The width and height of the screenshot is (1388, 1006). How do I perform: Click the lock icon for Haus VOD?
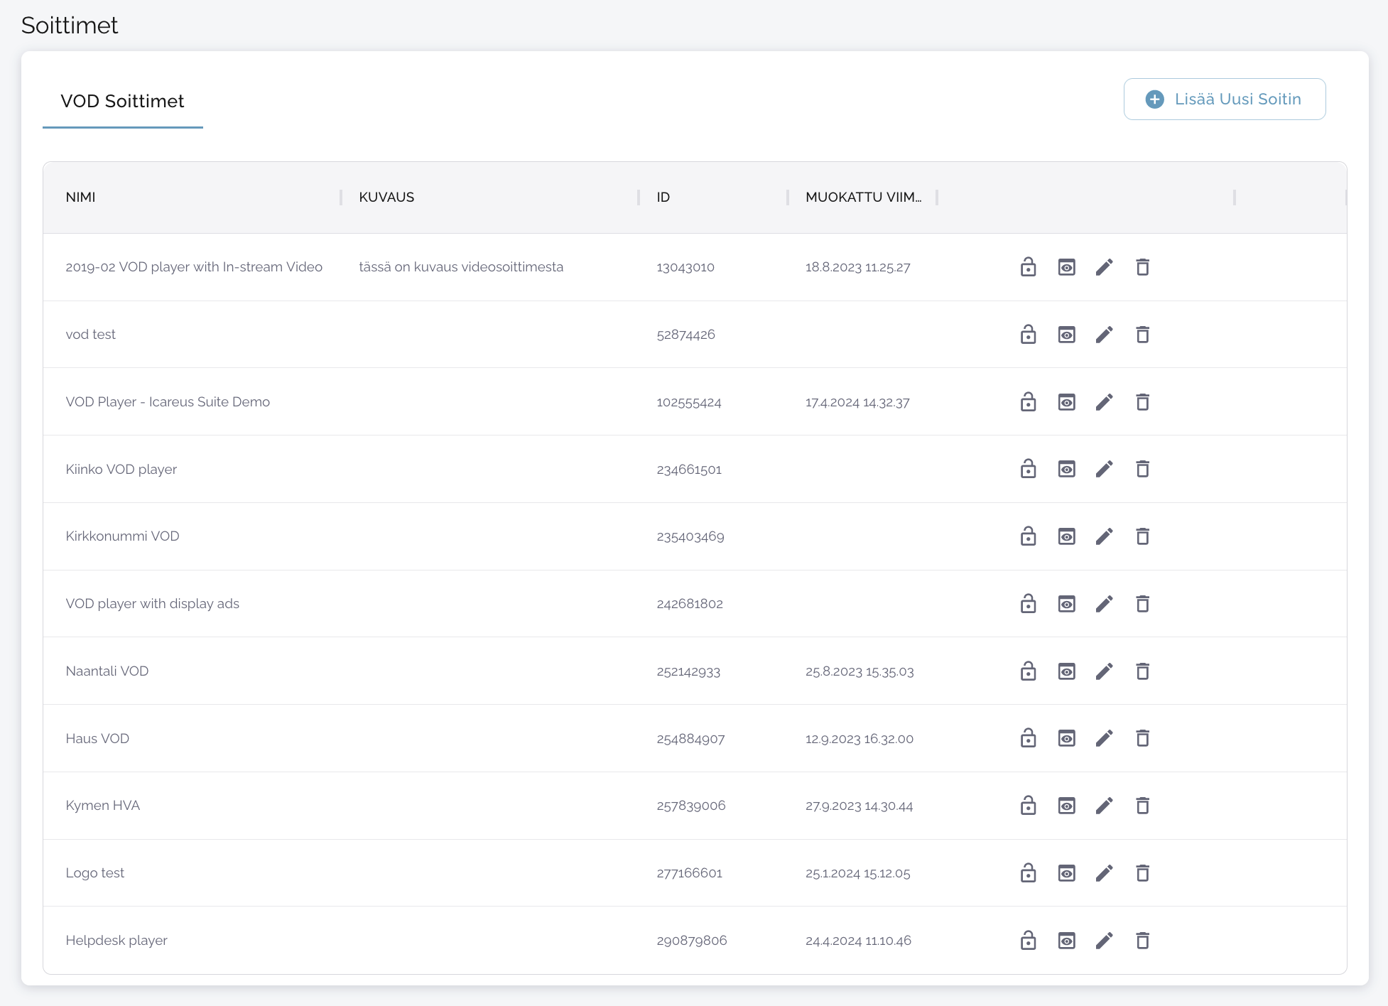[1028, 738]
